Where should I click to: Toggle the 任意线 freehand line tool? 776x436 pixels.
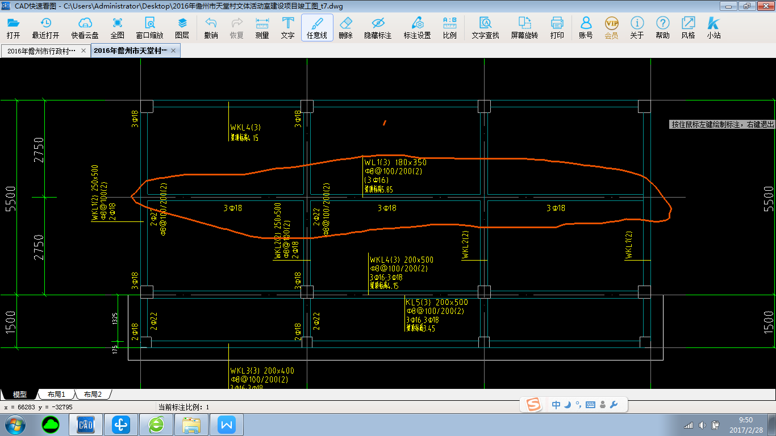317,28
